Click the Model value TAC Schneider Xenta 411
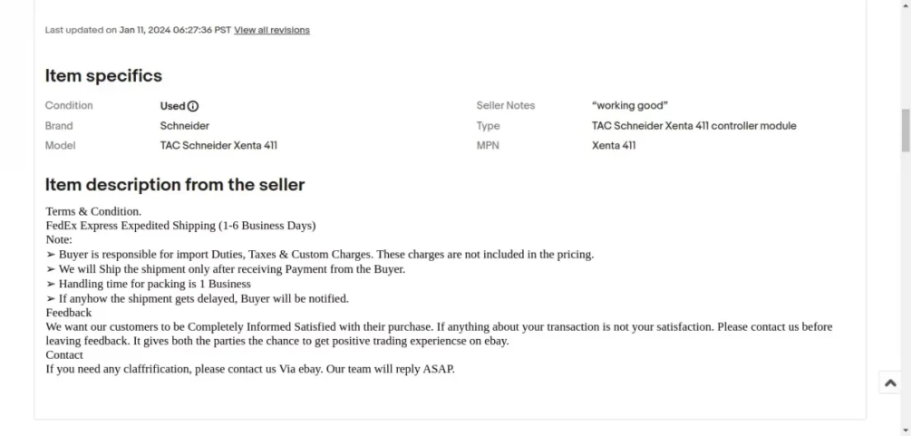Screen dimensions: 911x436 [x=218, y=146]
